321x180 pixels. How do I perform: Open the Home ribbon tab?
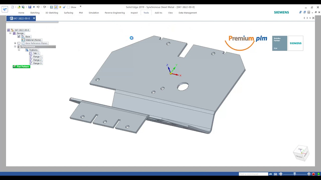point(21,13)
